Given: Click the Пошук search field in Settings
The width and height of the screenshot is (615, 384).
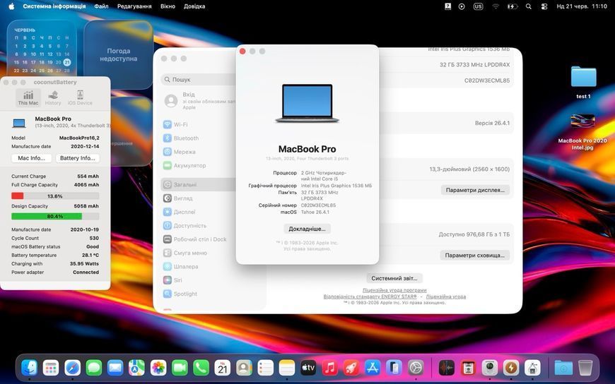Looking at the screenshot, I should [199, 80].
